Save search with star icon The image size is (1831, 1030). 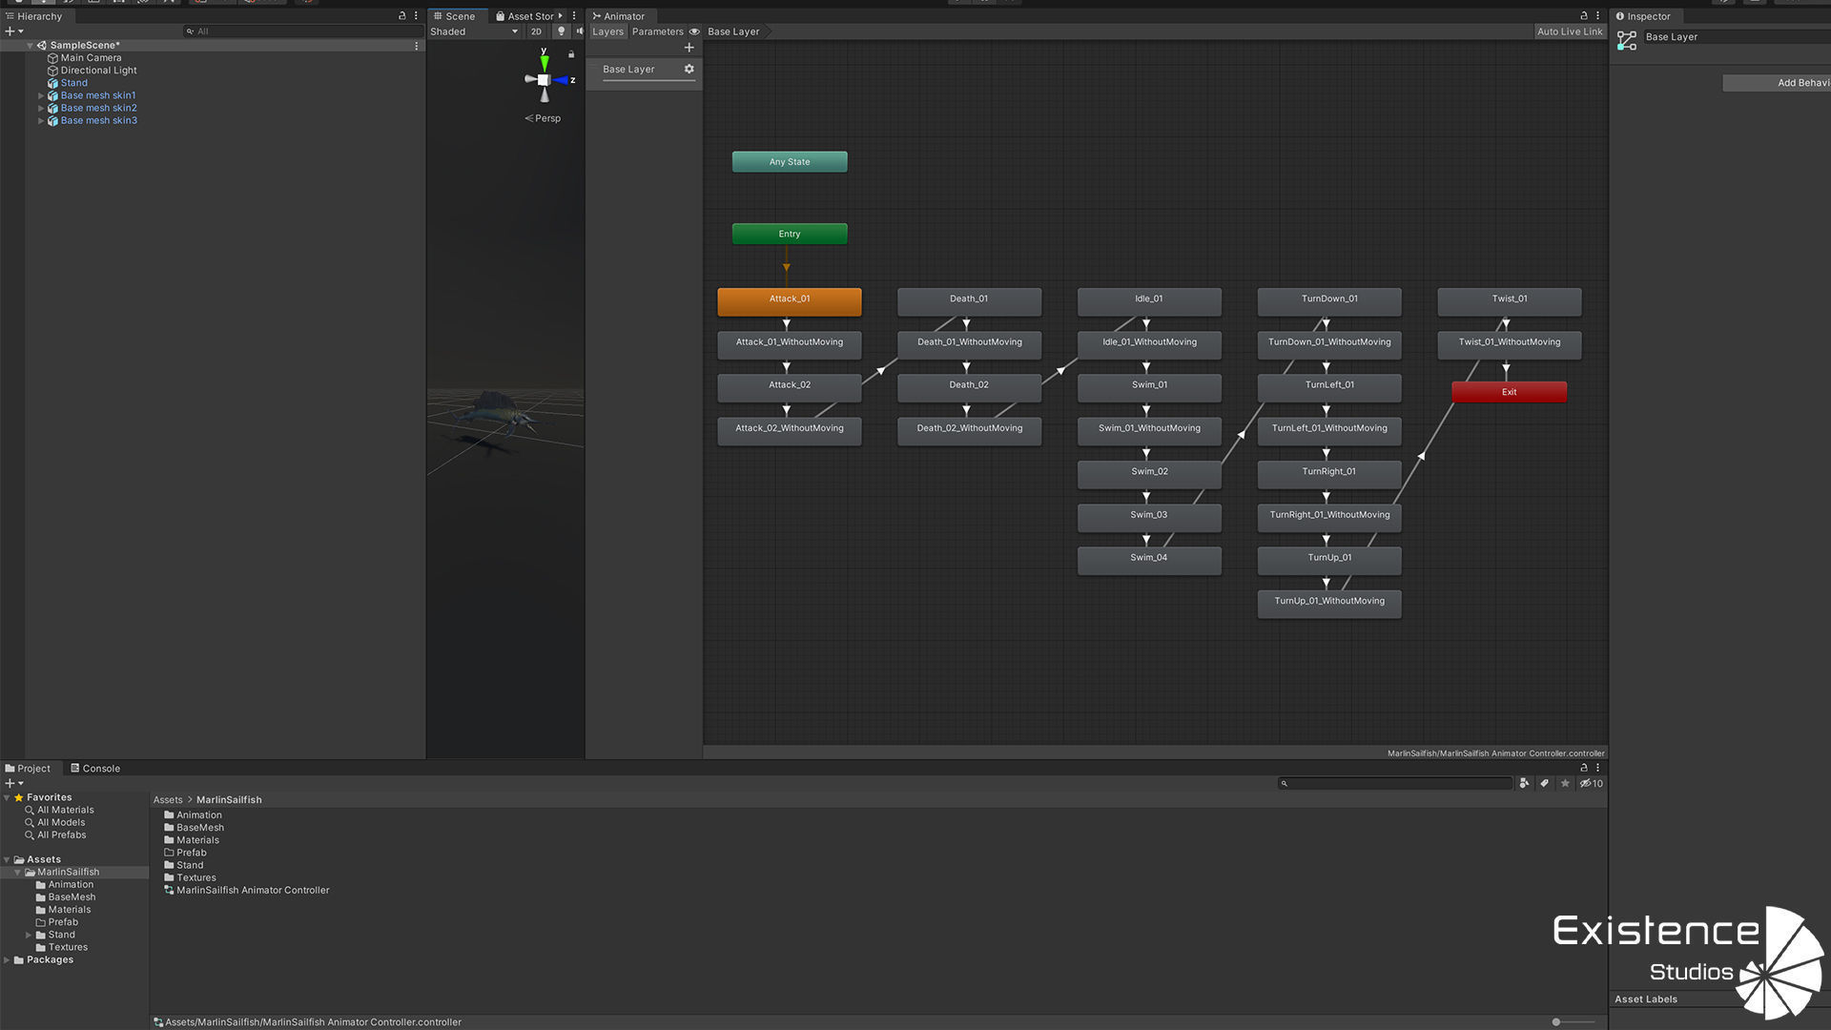(x=1565, y=783)
